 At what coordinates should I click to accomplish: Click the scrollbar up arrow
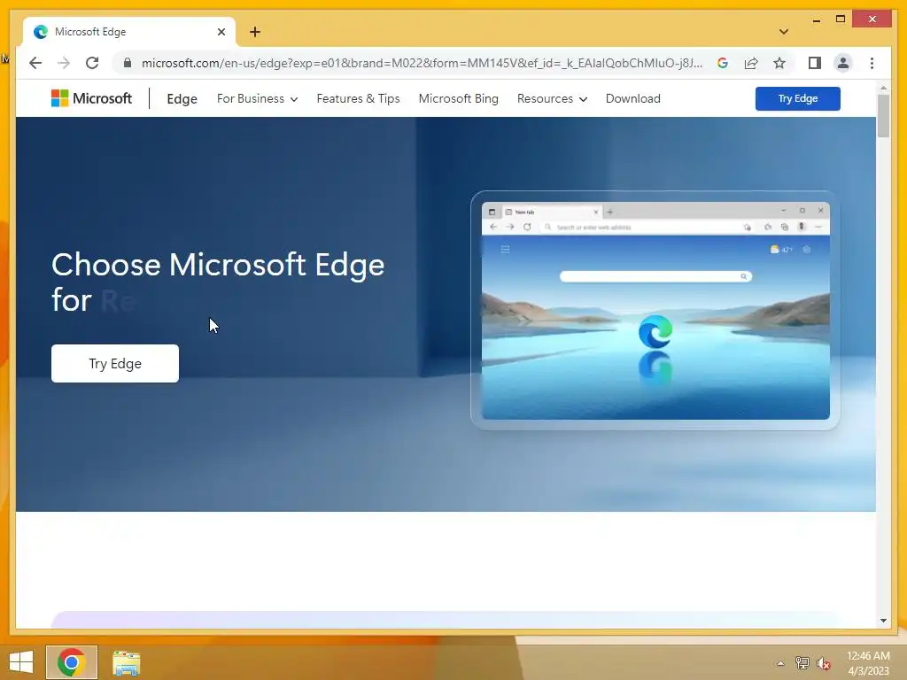883,88
